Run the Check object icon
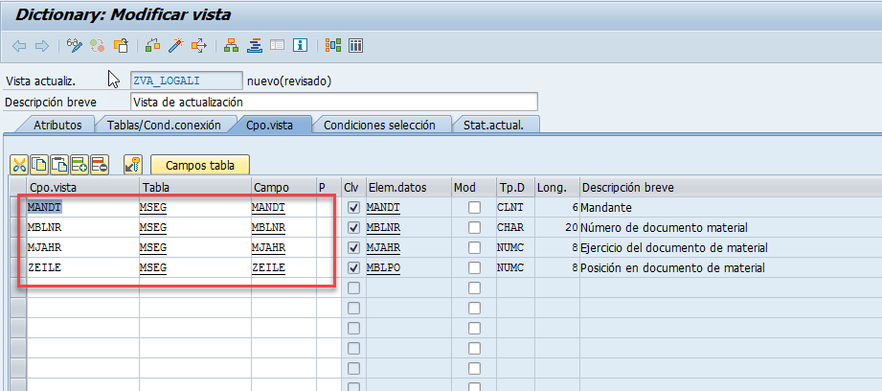 click(152, 46)
